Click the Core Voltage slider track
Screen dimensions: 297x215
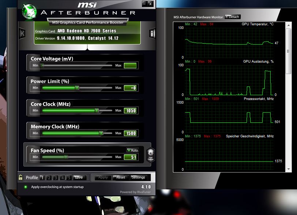pos(77,66)
